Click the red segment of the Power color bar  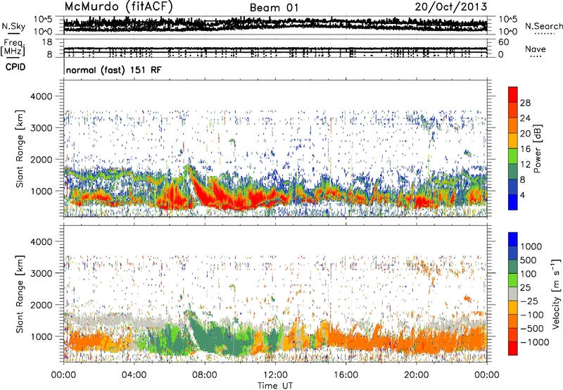513,95
